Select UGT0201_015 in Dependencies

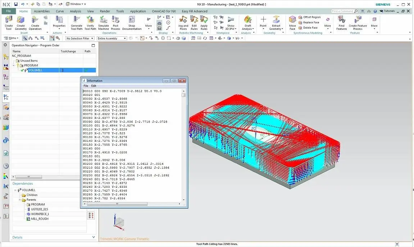(x=39, y=209)
